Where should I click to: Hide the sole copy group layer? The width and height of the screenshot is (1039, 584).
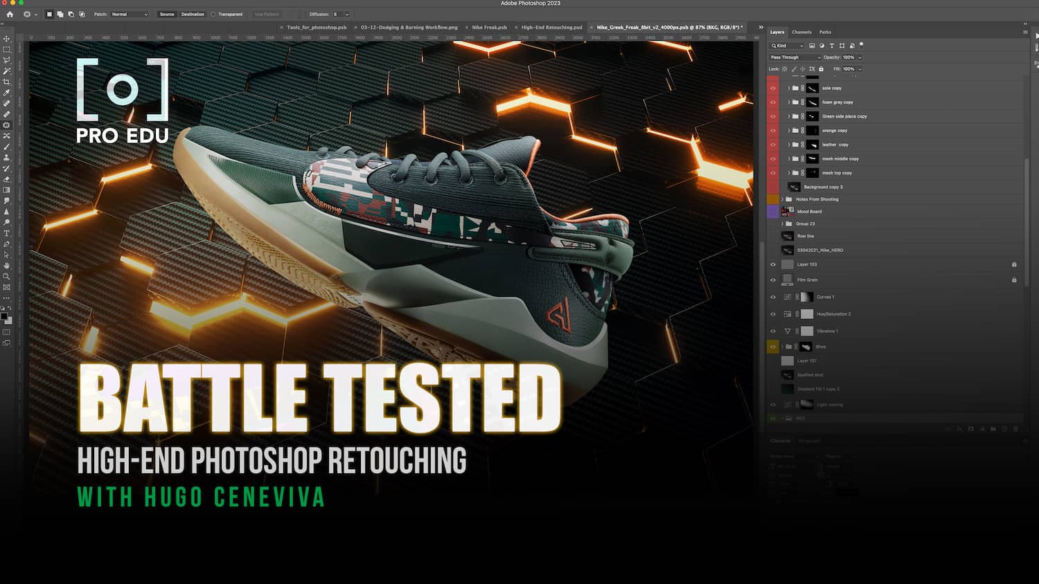(x=773, y=89)
